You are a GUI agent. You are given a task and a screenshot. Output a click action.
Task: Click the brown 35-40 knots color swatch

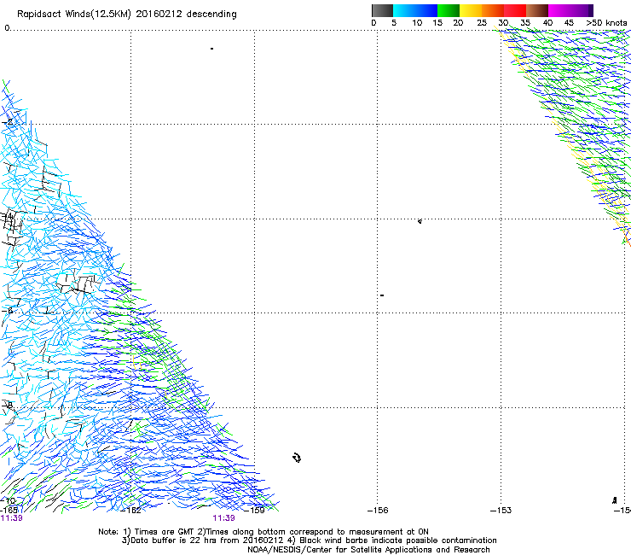[537, 10]
